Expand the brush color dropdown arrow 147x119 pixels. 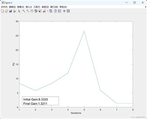tap(47, 11)
